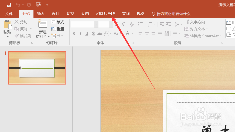Toggle Bold formatting
The width and height of the screenshot is (235, 132).
(x=74, y=34)
